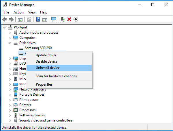The image size is (173, 131).
Task: Click the DVD drive category icon
Action: (x=16, y=63)
